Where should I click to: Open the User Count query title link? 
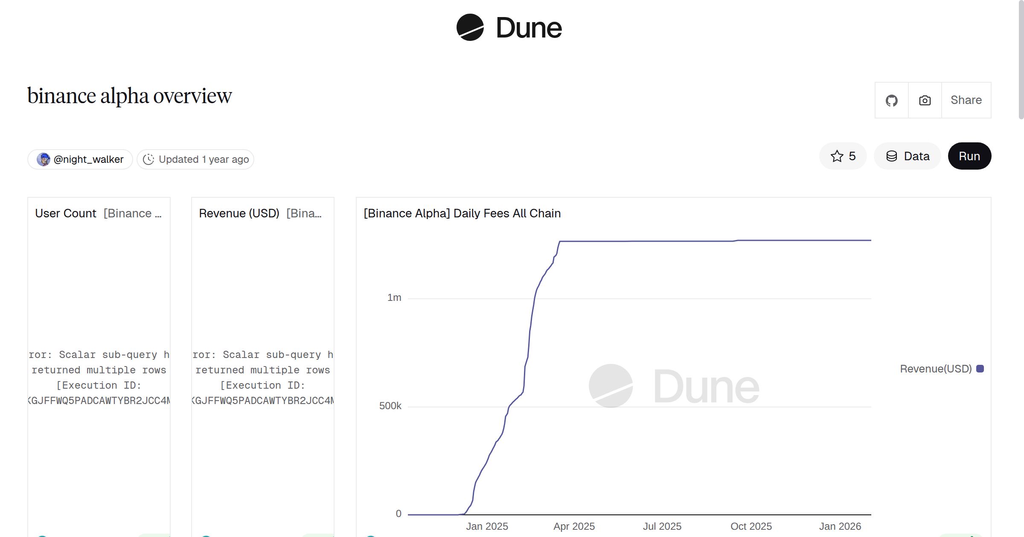[65, 213]
